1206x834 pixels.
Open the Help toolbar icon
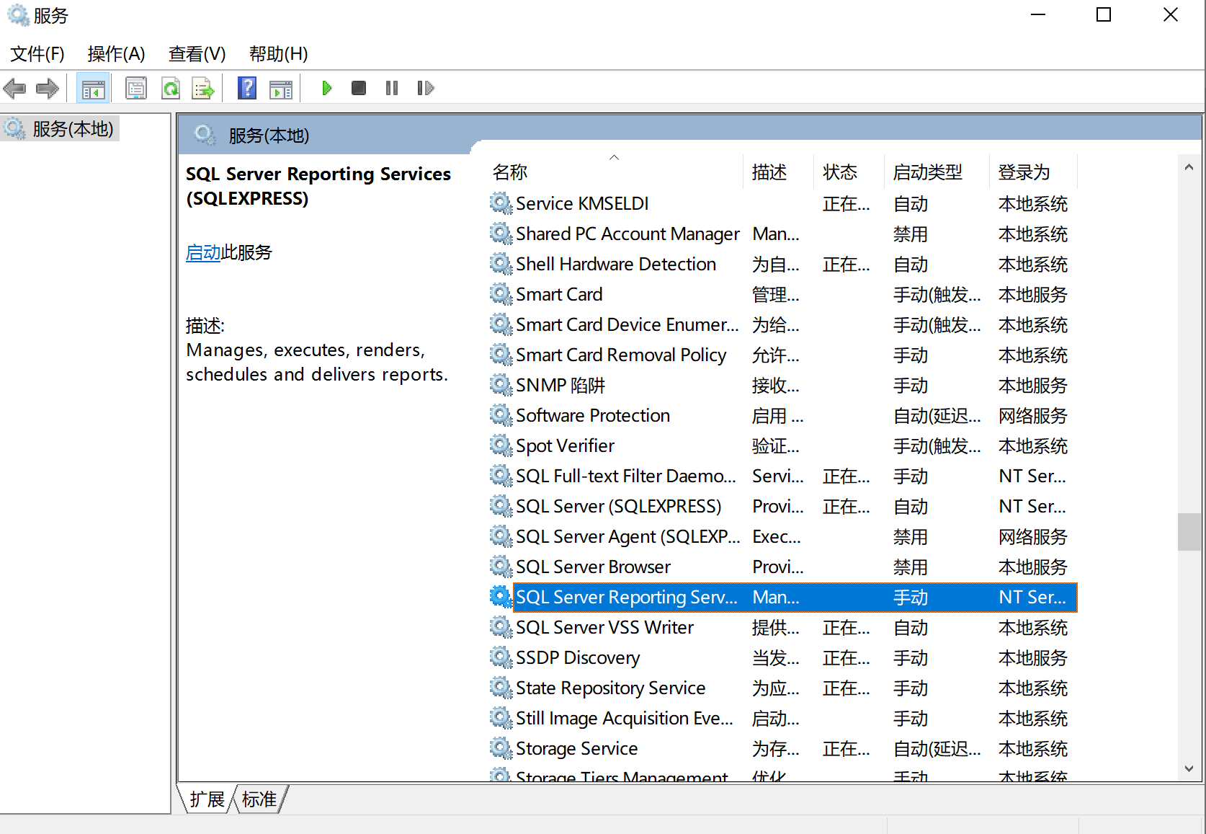tap(247, 89)
